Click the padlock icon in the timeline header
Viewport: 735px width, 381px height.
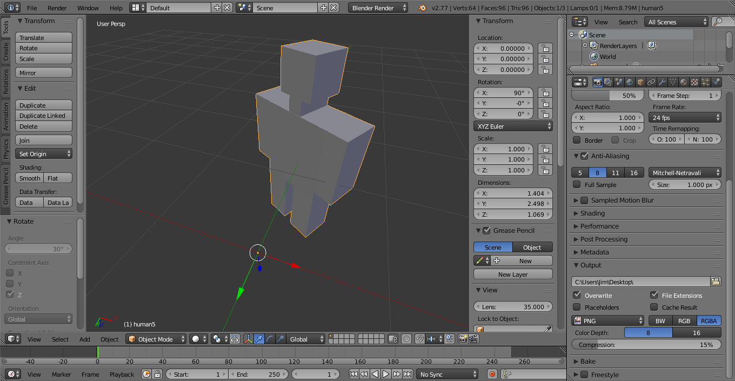pos(157,374)
